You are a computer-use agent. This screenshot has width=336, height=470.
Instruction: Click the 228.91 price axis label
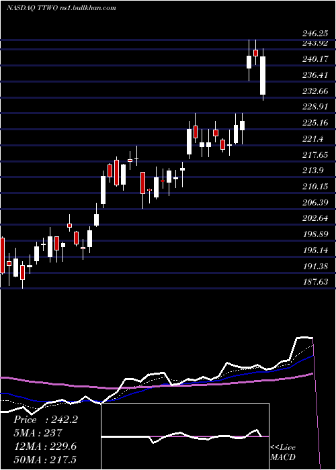(x=314, y=107)
